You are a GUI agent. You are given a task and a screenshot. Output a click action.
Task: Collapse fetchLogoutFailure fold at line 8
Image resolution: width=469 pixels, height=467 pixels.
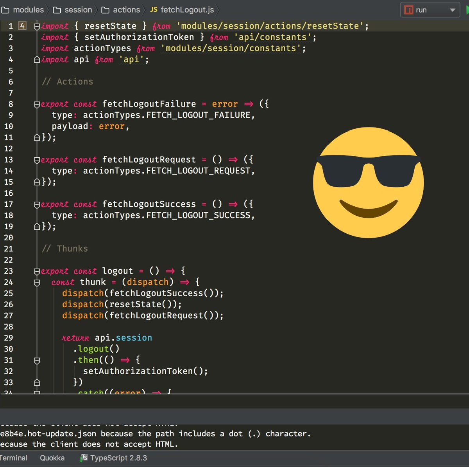tap(37, 104)
